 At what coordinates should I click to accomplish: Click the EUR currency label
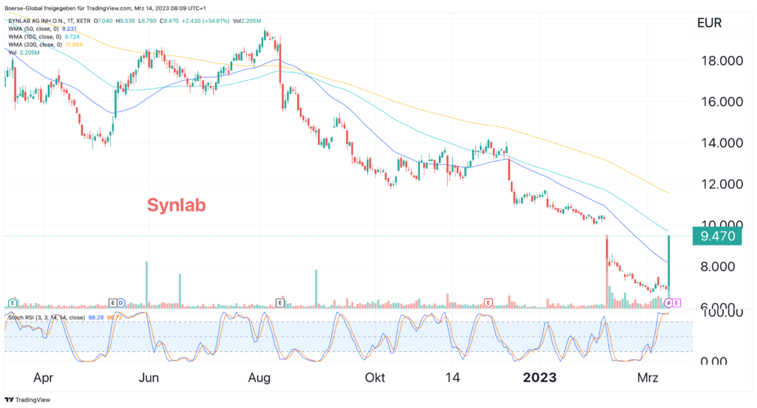pos(709,23)
